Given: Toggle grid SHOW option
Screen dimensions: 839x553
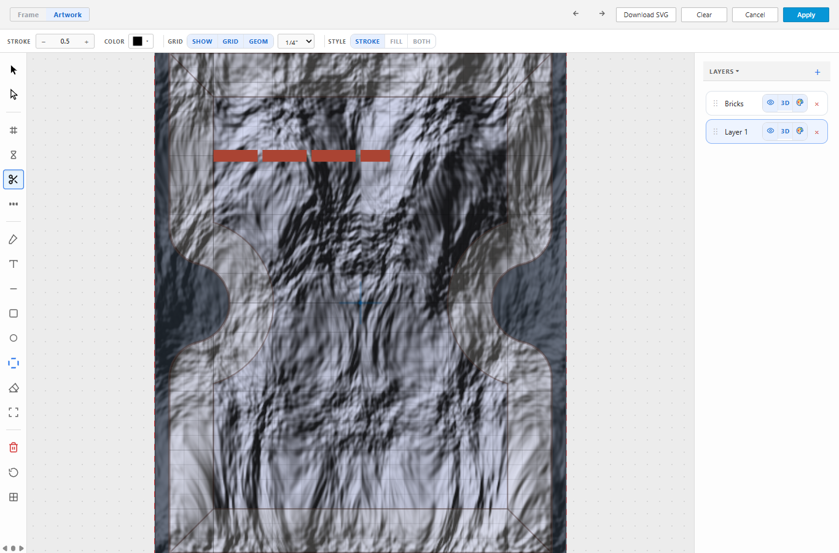Looking at the screenshot, I should tap(202, 42).
